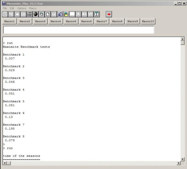Viewport: 187px width, 169px height.
Task: Click the open folder toolbar icon
Action: 66,14
